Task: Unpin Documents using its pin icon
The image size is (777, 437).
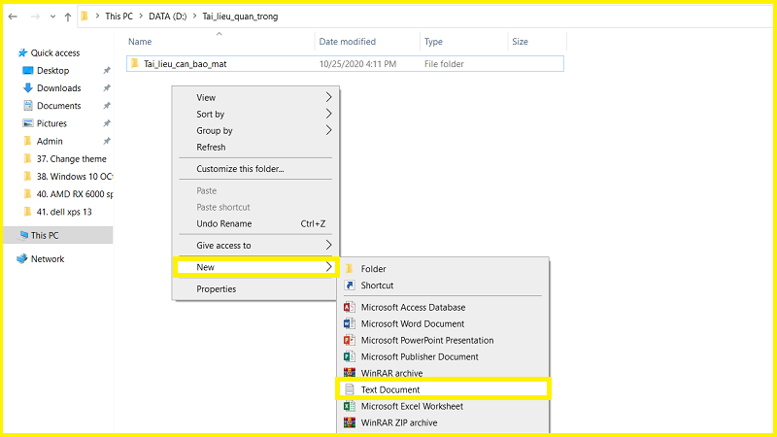Action: (106, 106)
